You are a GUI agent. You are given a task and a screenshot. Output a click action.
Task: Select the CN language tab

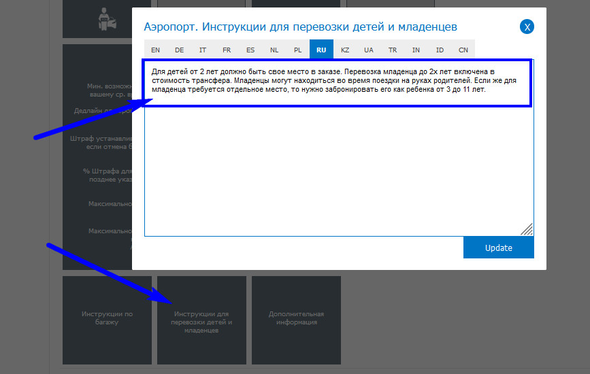pos(463,50)
